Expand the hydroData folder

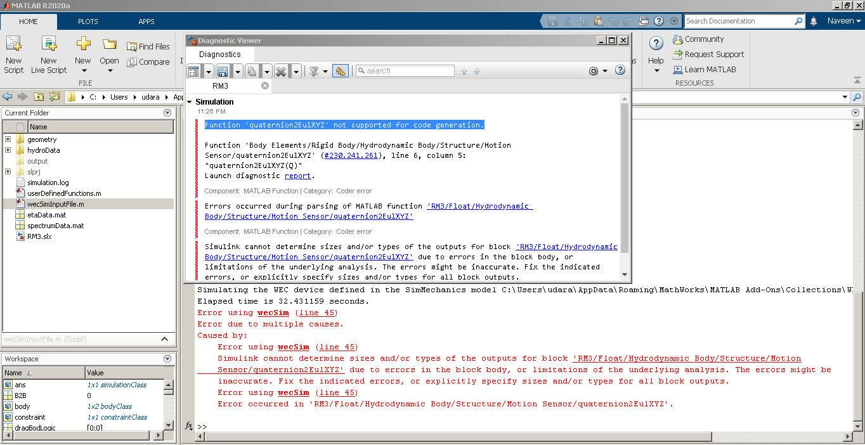(8, 150)
